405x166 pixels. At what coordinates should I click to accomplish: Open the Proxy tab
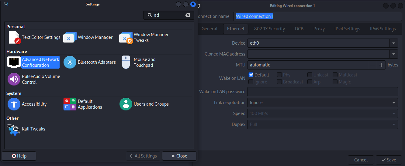(x=319, y=29)
